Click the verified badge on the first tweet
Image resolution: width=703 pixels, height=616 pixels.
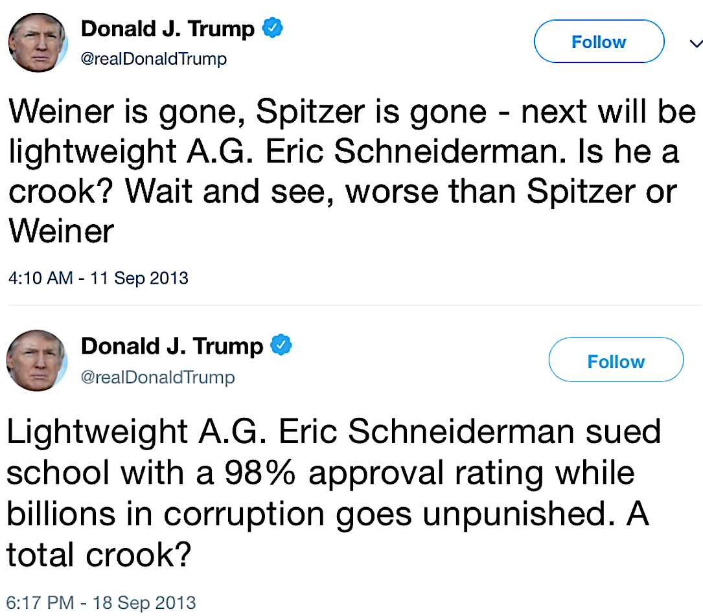click(x=271, y=29)
